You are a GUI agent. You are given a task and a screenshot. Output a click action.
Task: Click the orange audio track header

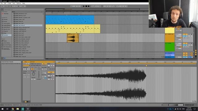tap(170, 38)
